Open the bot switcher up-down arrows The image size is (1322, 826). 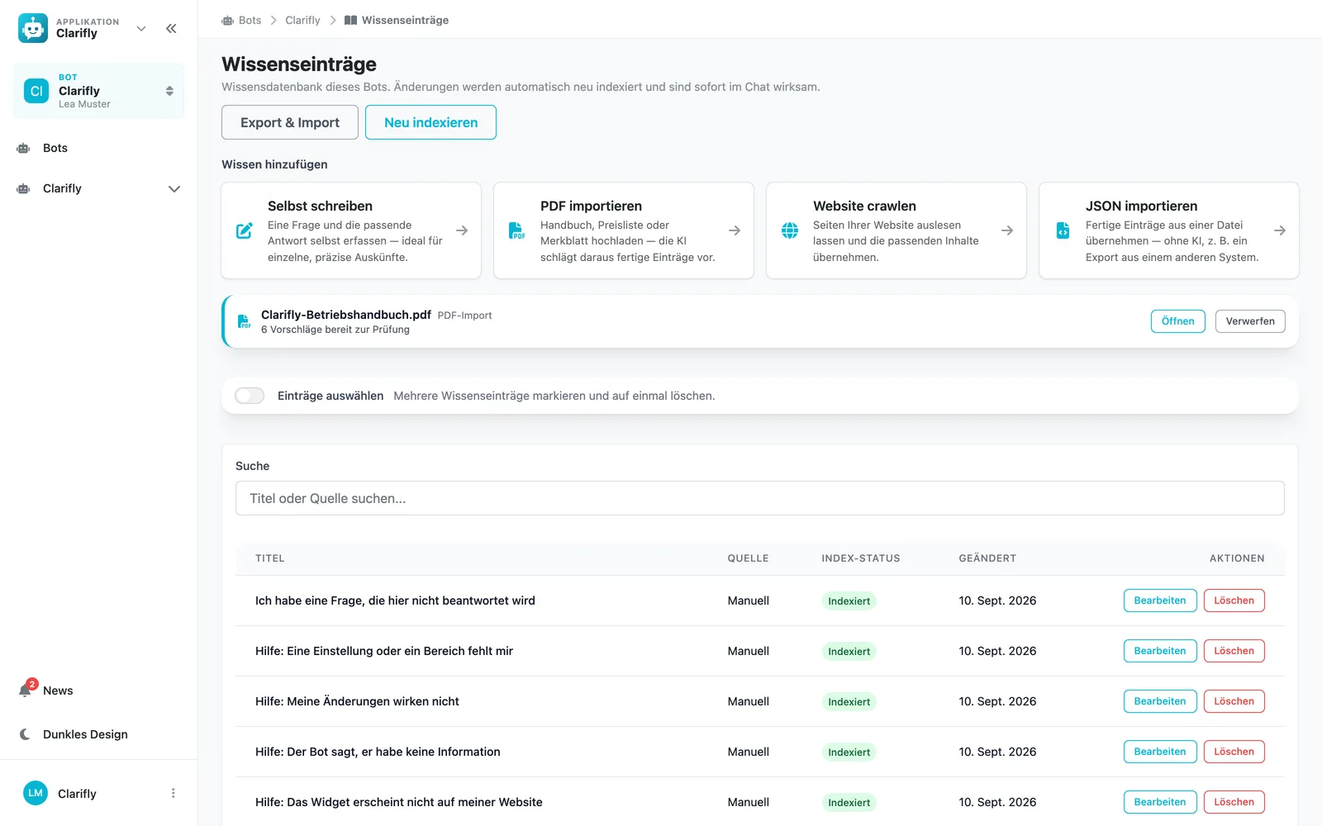pyautogui.click(x=169, y=91)
